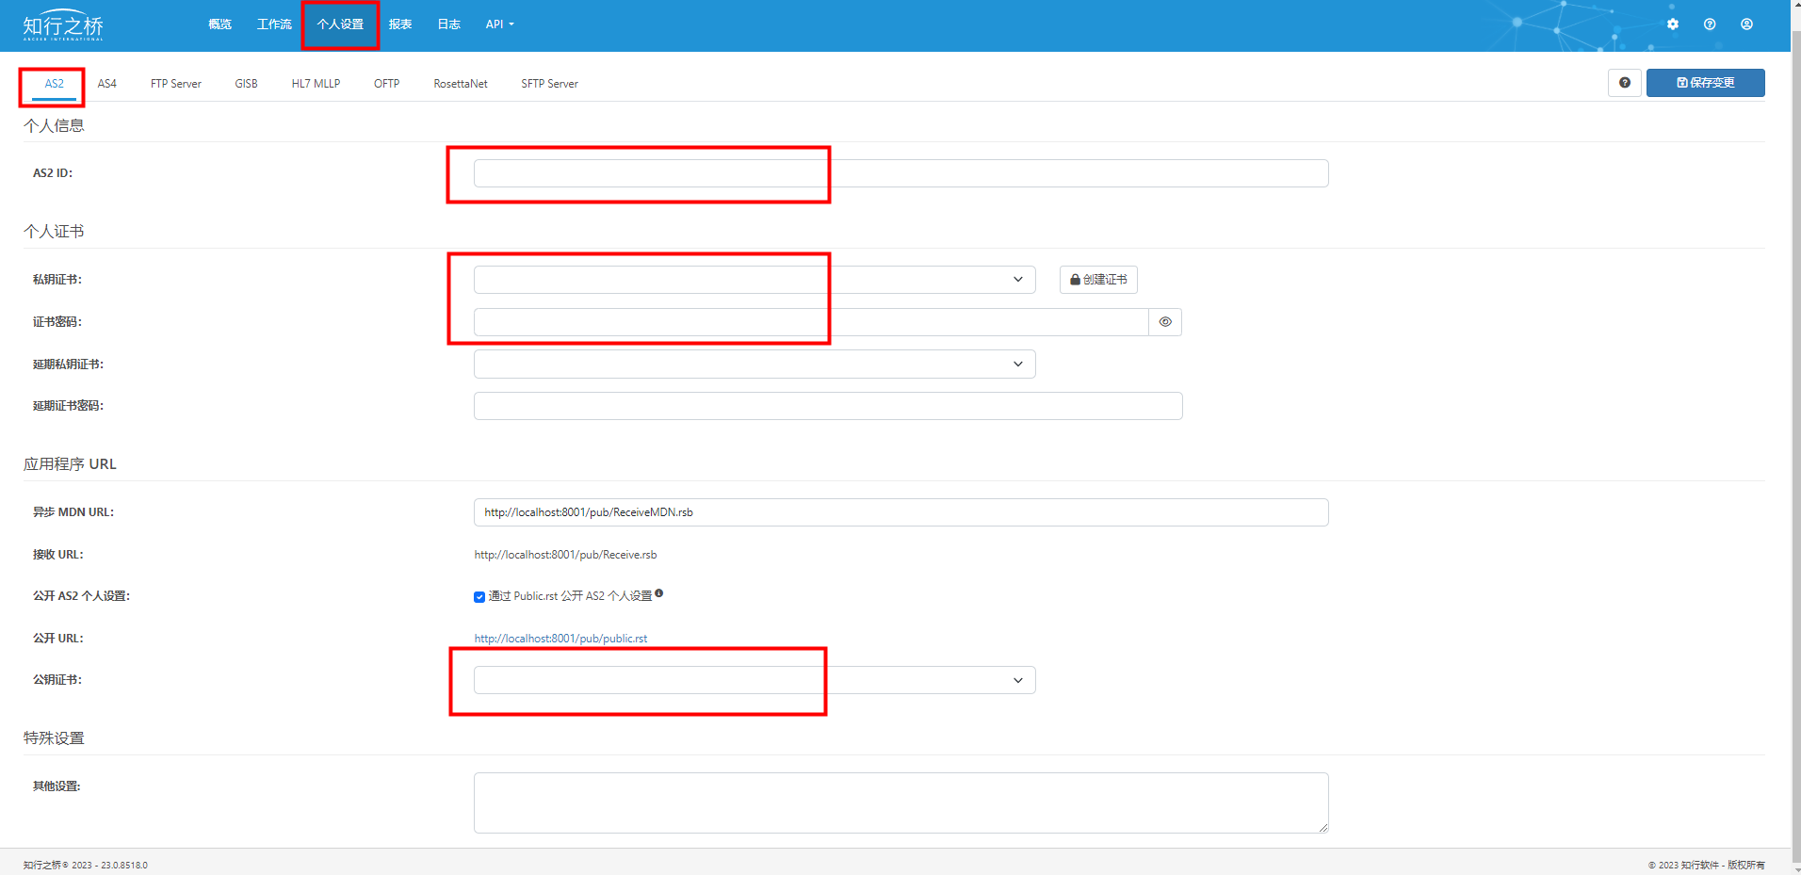Switch to the SFTP Server tab
The image size is (1801, 875).
point(549,84)
